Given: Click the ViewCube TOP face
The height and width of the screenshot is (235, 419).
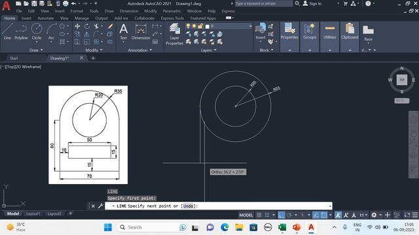Looking at the screenshot, I should click(401, 80).
